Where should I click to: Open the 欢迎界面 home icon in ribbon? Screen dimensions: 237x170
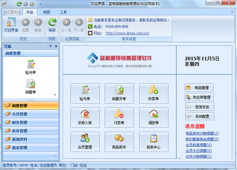pyautogui.click(x=11, y=25)
